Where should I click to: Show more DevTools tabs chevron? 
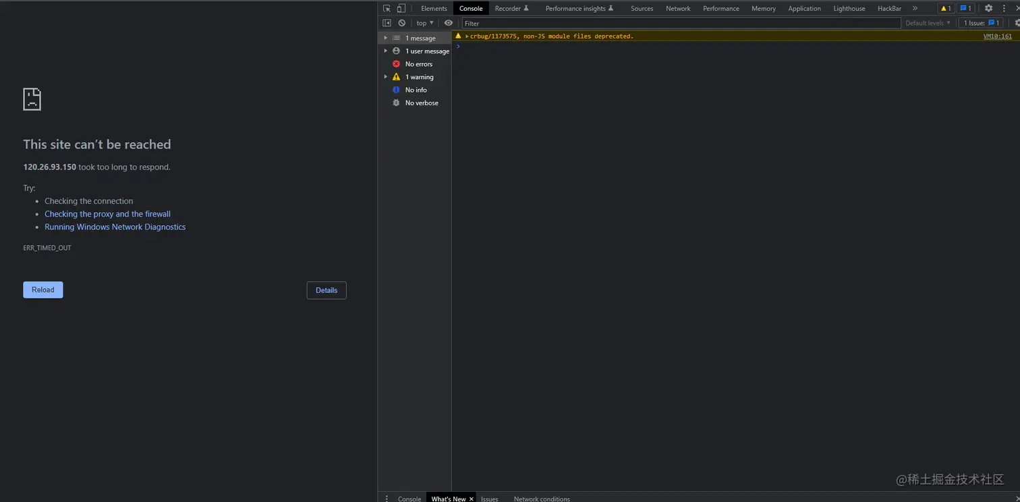click(x=915, y=8)
